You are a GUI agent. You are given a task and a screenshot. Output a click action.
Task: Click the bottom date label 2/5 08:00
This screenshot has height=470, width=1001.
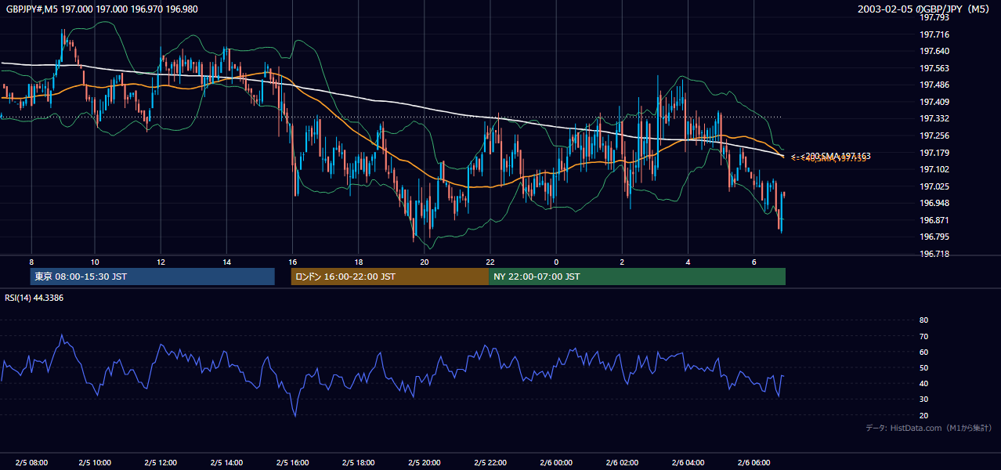coord(31,462)
